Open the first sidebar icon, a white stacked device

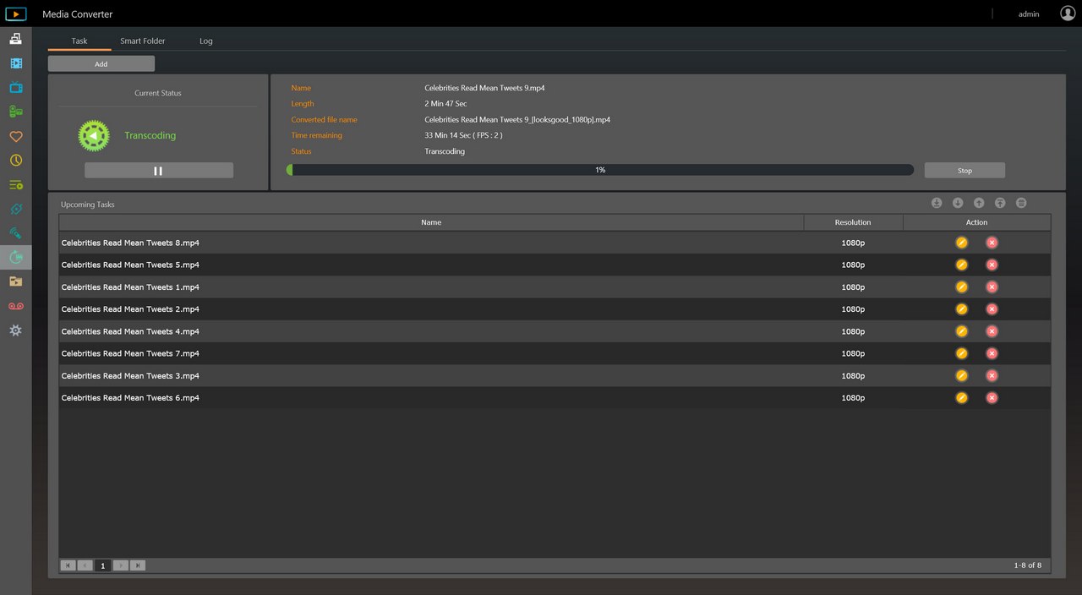click(15, 39)
